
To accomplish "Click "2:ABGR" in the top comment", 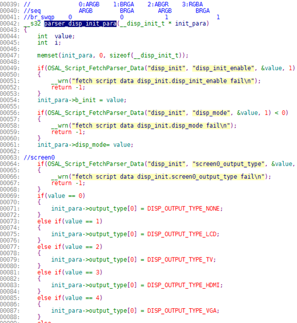I will (158, 5).
